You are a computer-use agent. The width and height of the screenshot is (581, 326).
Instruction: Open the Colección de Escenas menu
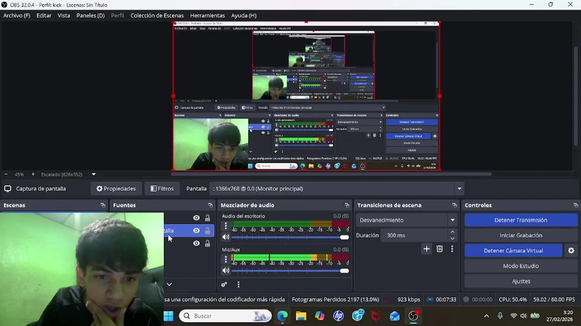(x=157, y=15)
